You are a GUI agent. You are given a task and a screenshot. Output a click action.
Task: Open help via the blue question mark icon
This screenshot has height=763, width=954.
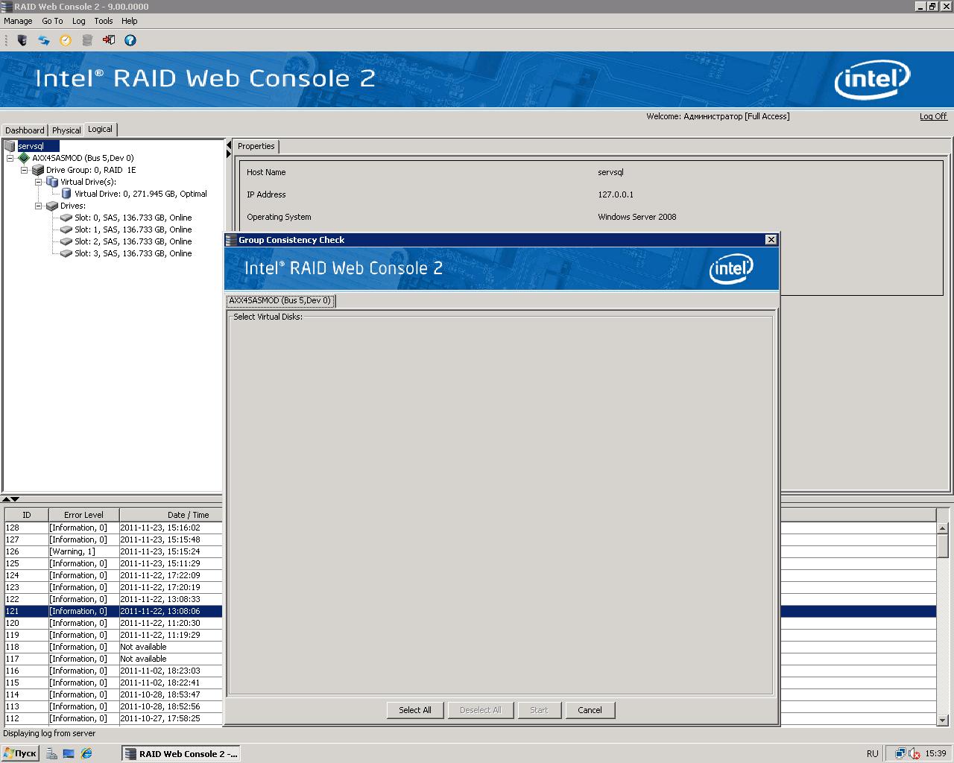click(130, 40)
